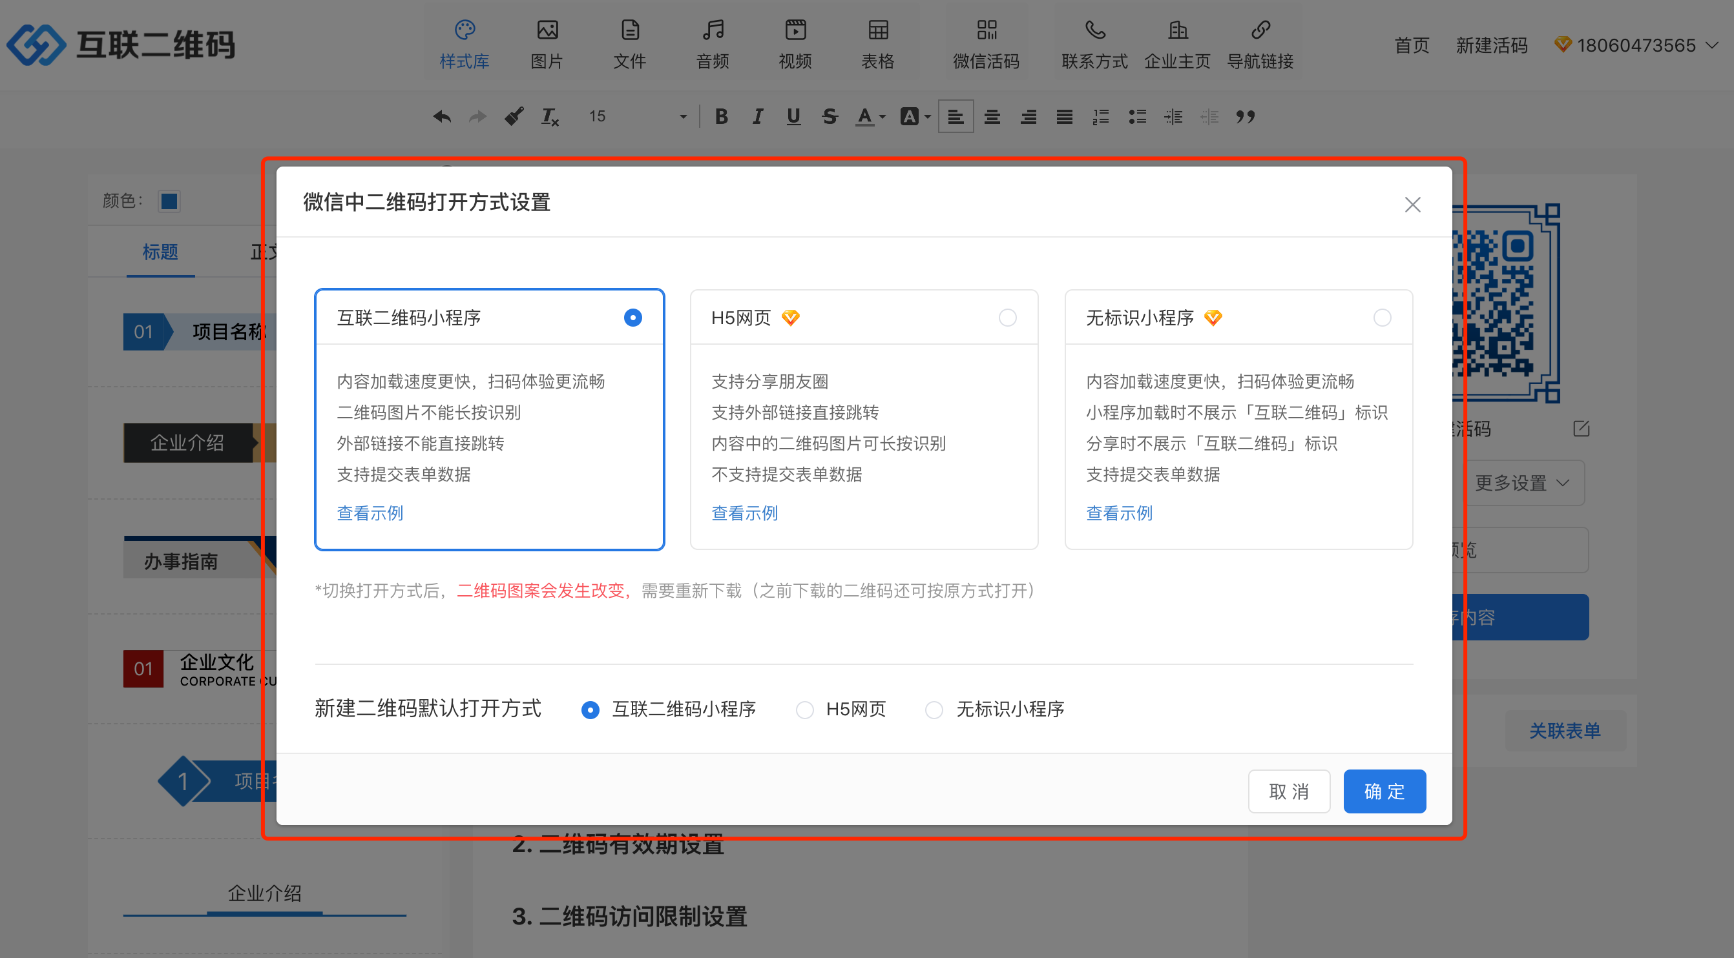Cancel the dialog with 取消

1288,791
